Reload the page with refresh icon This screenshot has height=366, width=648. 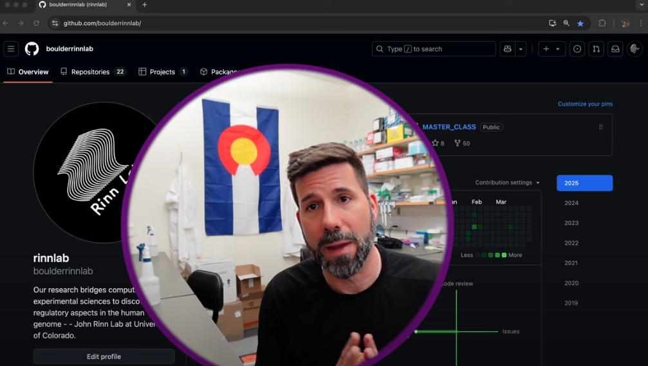coord(37,23)
